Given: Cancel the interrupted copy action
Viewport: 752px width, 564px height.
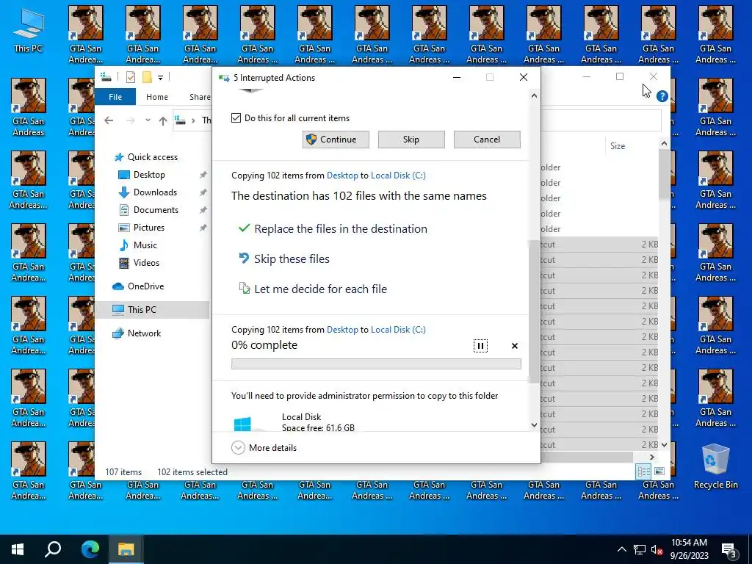Looking at the screenshot, I should [x=487, y=140].
